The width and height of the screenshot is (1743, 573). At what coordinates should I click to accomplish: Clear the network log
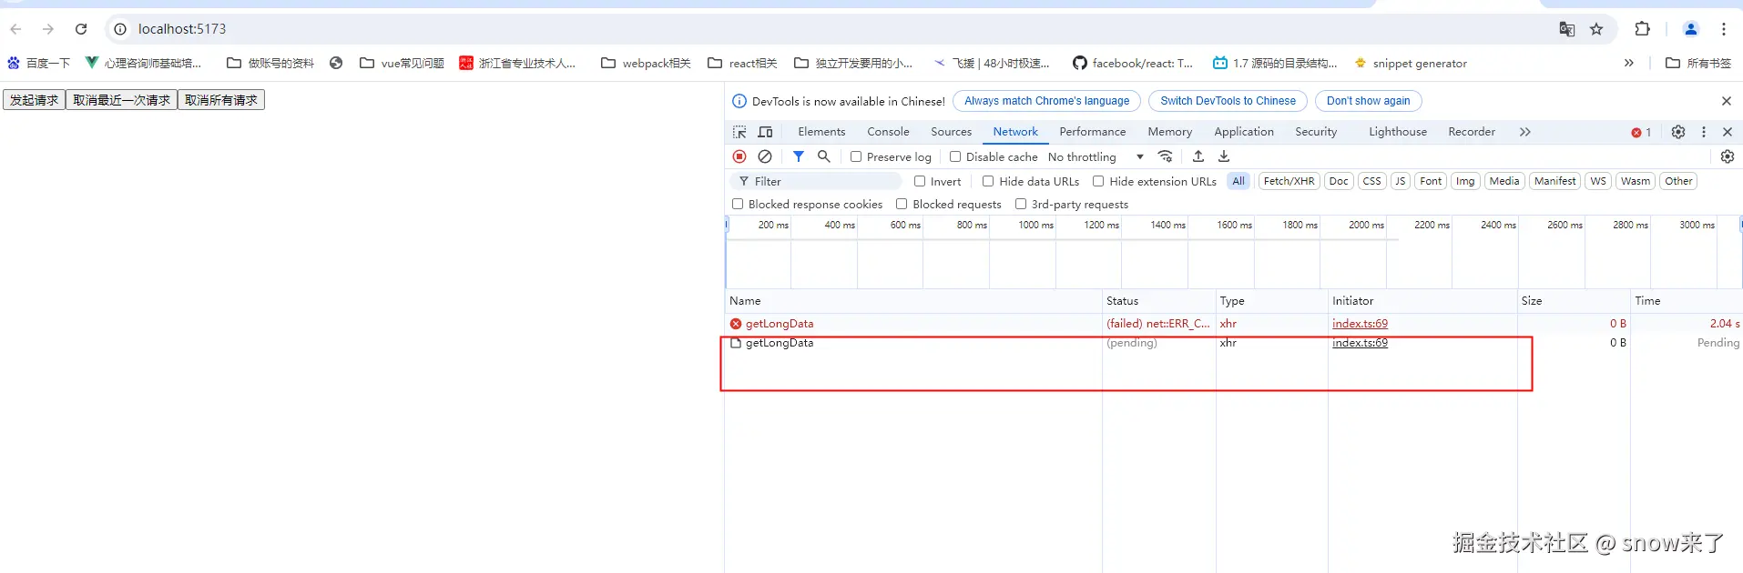[765, 156]
